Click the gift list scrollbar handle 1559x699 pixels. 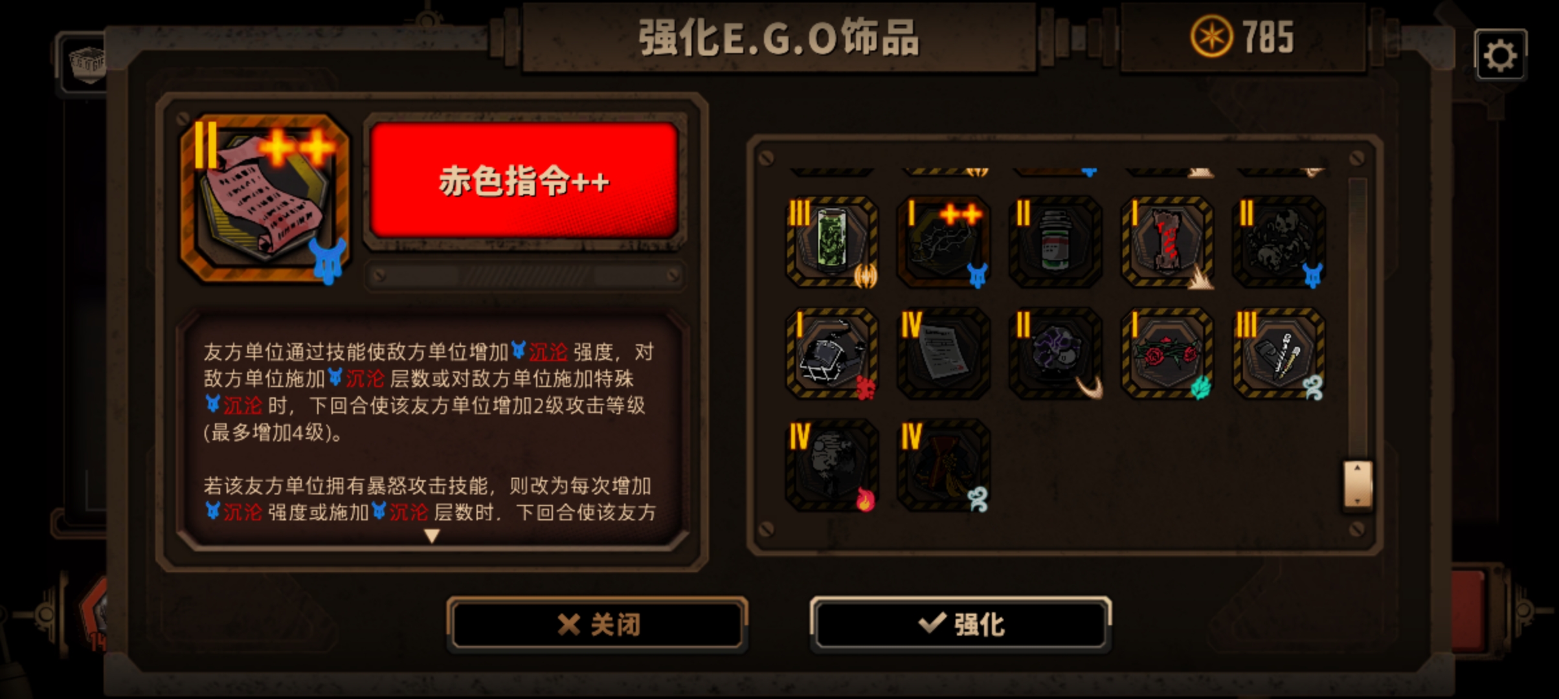tap(1358, 484)
